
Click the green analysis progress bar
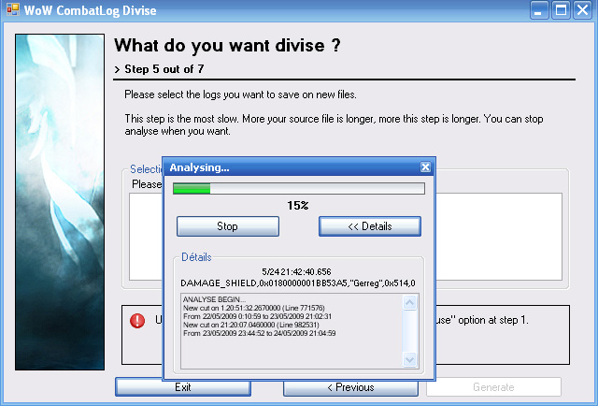pyautogui.click(x=299, y=188)
